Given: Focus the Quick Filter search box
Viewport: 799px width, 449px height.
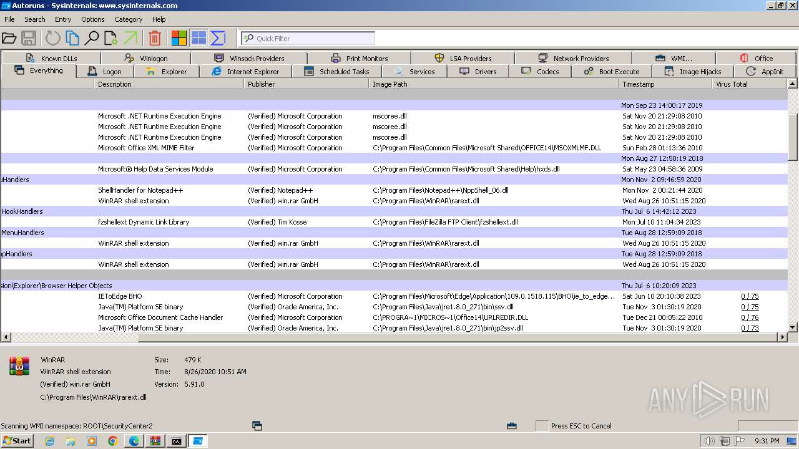Looking at the screenshot, I should [308, 38].
